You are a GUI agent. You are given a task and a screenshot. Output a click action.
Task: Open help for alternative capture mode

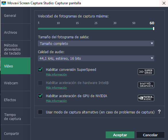159,112
